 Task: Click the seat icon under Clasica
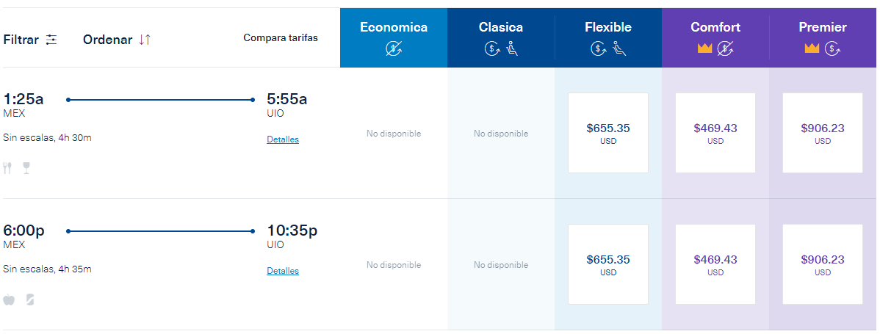point(512,49)
